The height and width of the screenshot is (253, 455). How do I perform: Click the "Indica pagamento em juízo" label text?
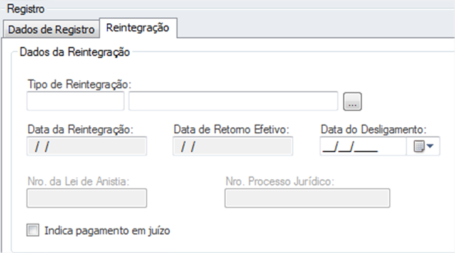[x=107, y=231]
